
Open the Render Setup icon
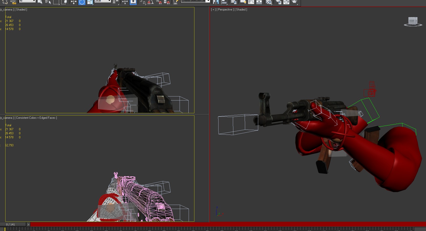[x=278, y=2]
